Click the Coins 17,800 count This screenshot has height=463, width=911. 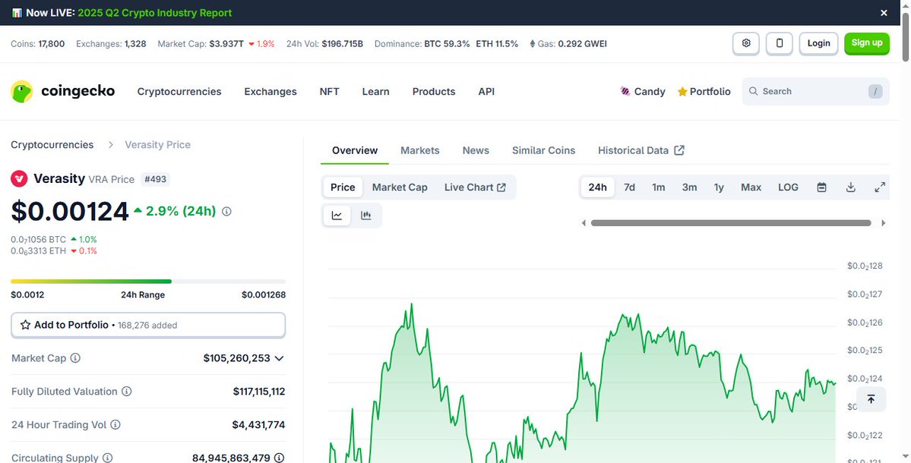[52, 43]
